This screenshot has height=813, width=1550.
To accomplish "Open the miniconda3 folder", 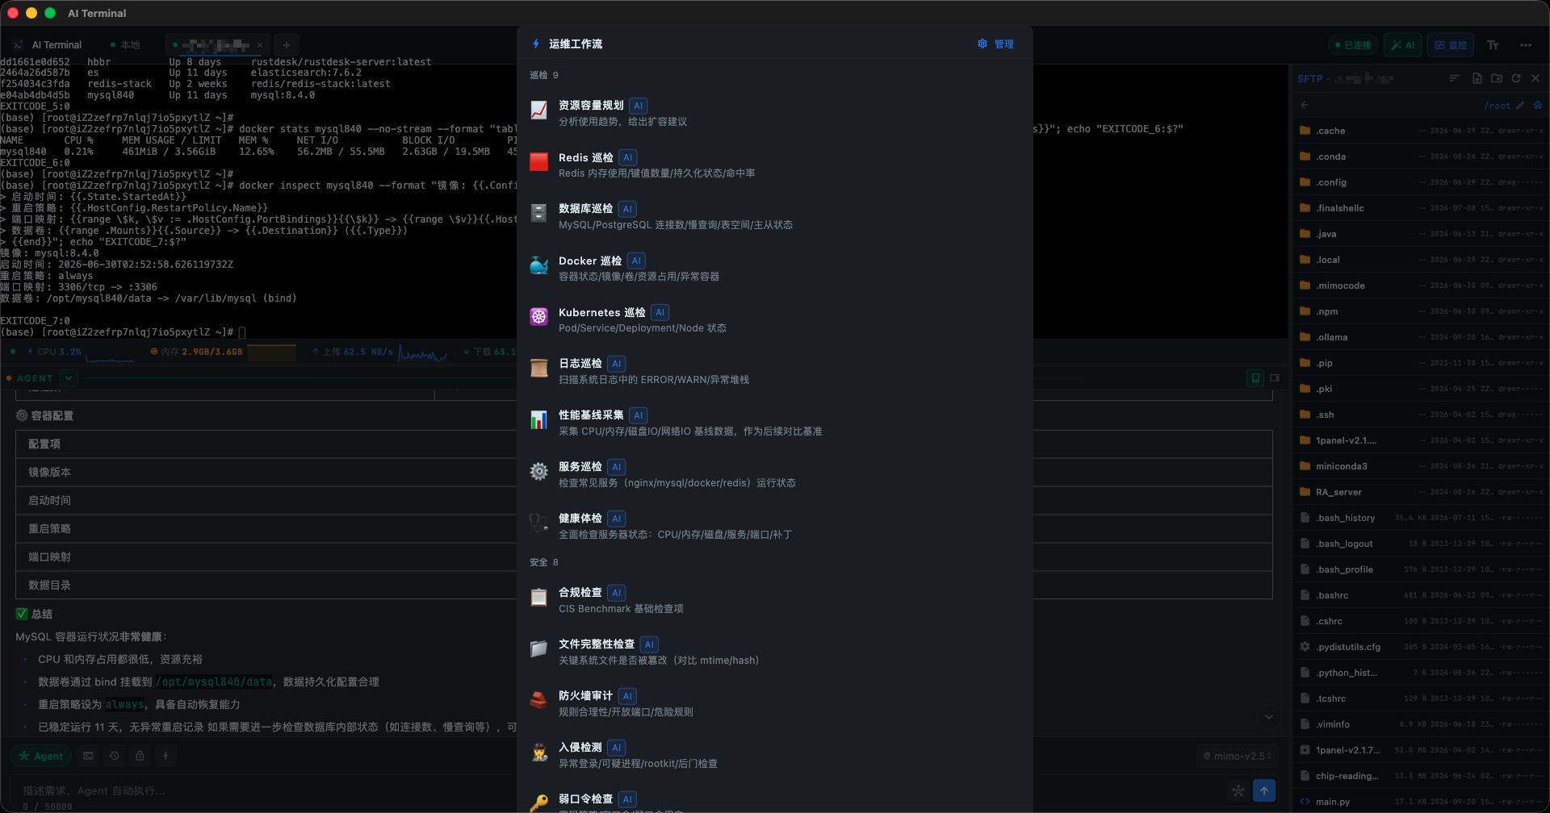I will click(1420, 466).
